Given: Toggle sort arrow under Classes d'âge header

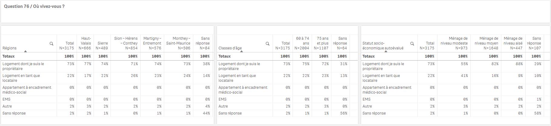Looking at the screenshot, I should (241, 51).
